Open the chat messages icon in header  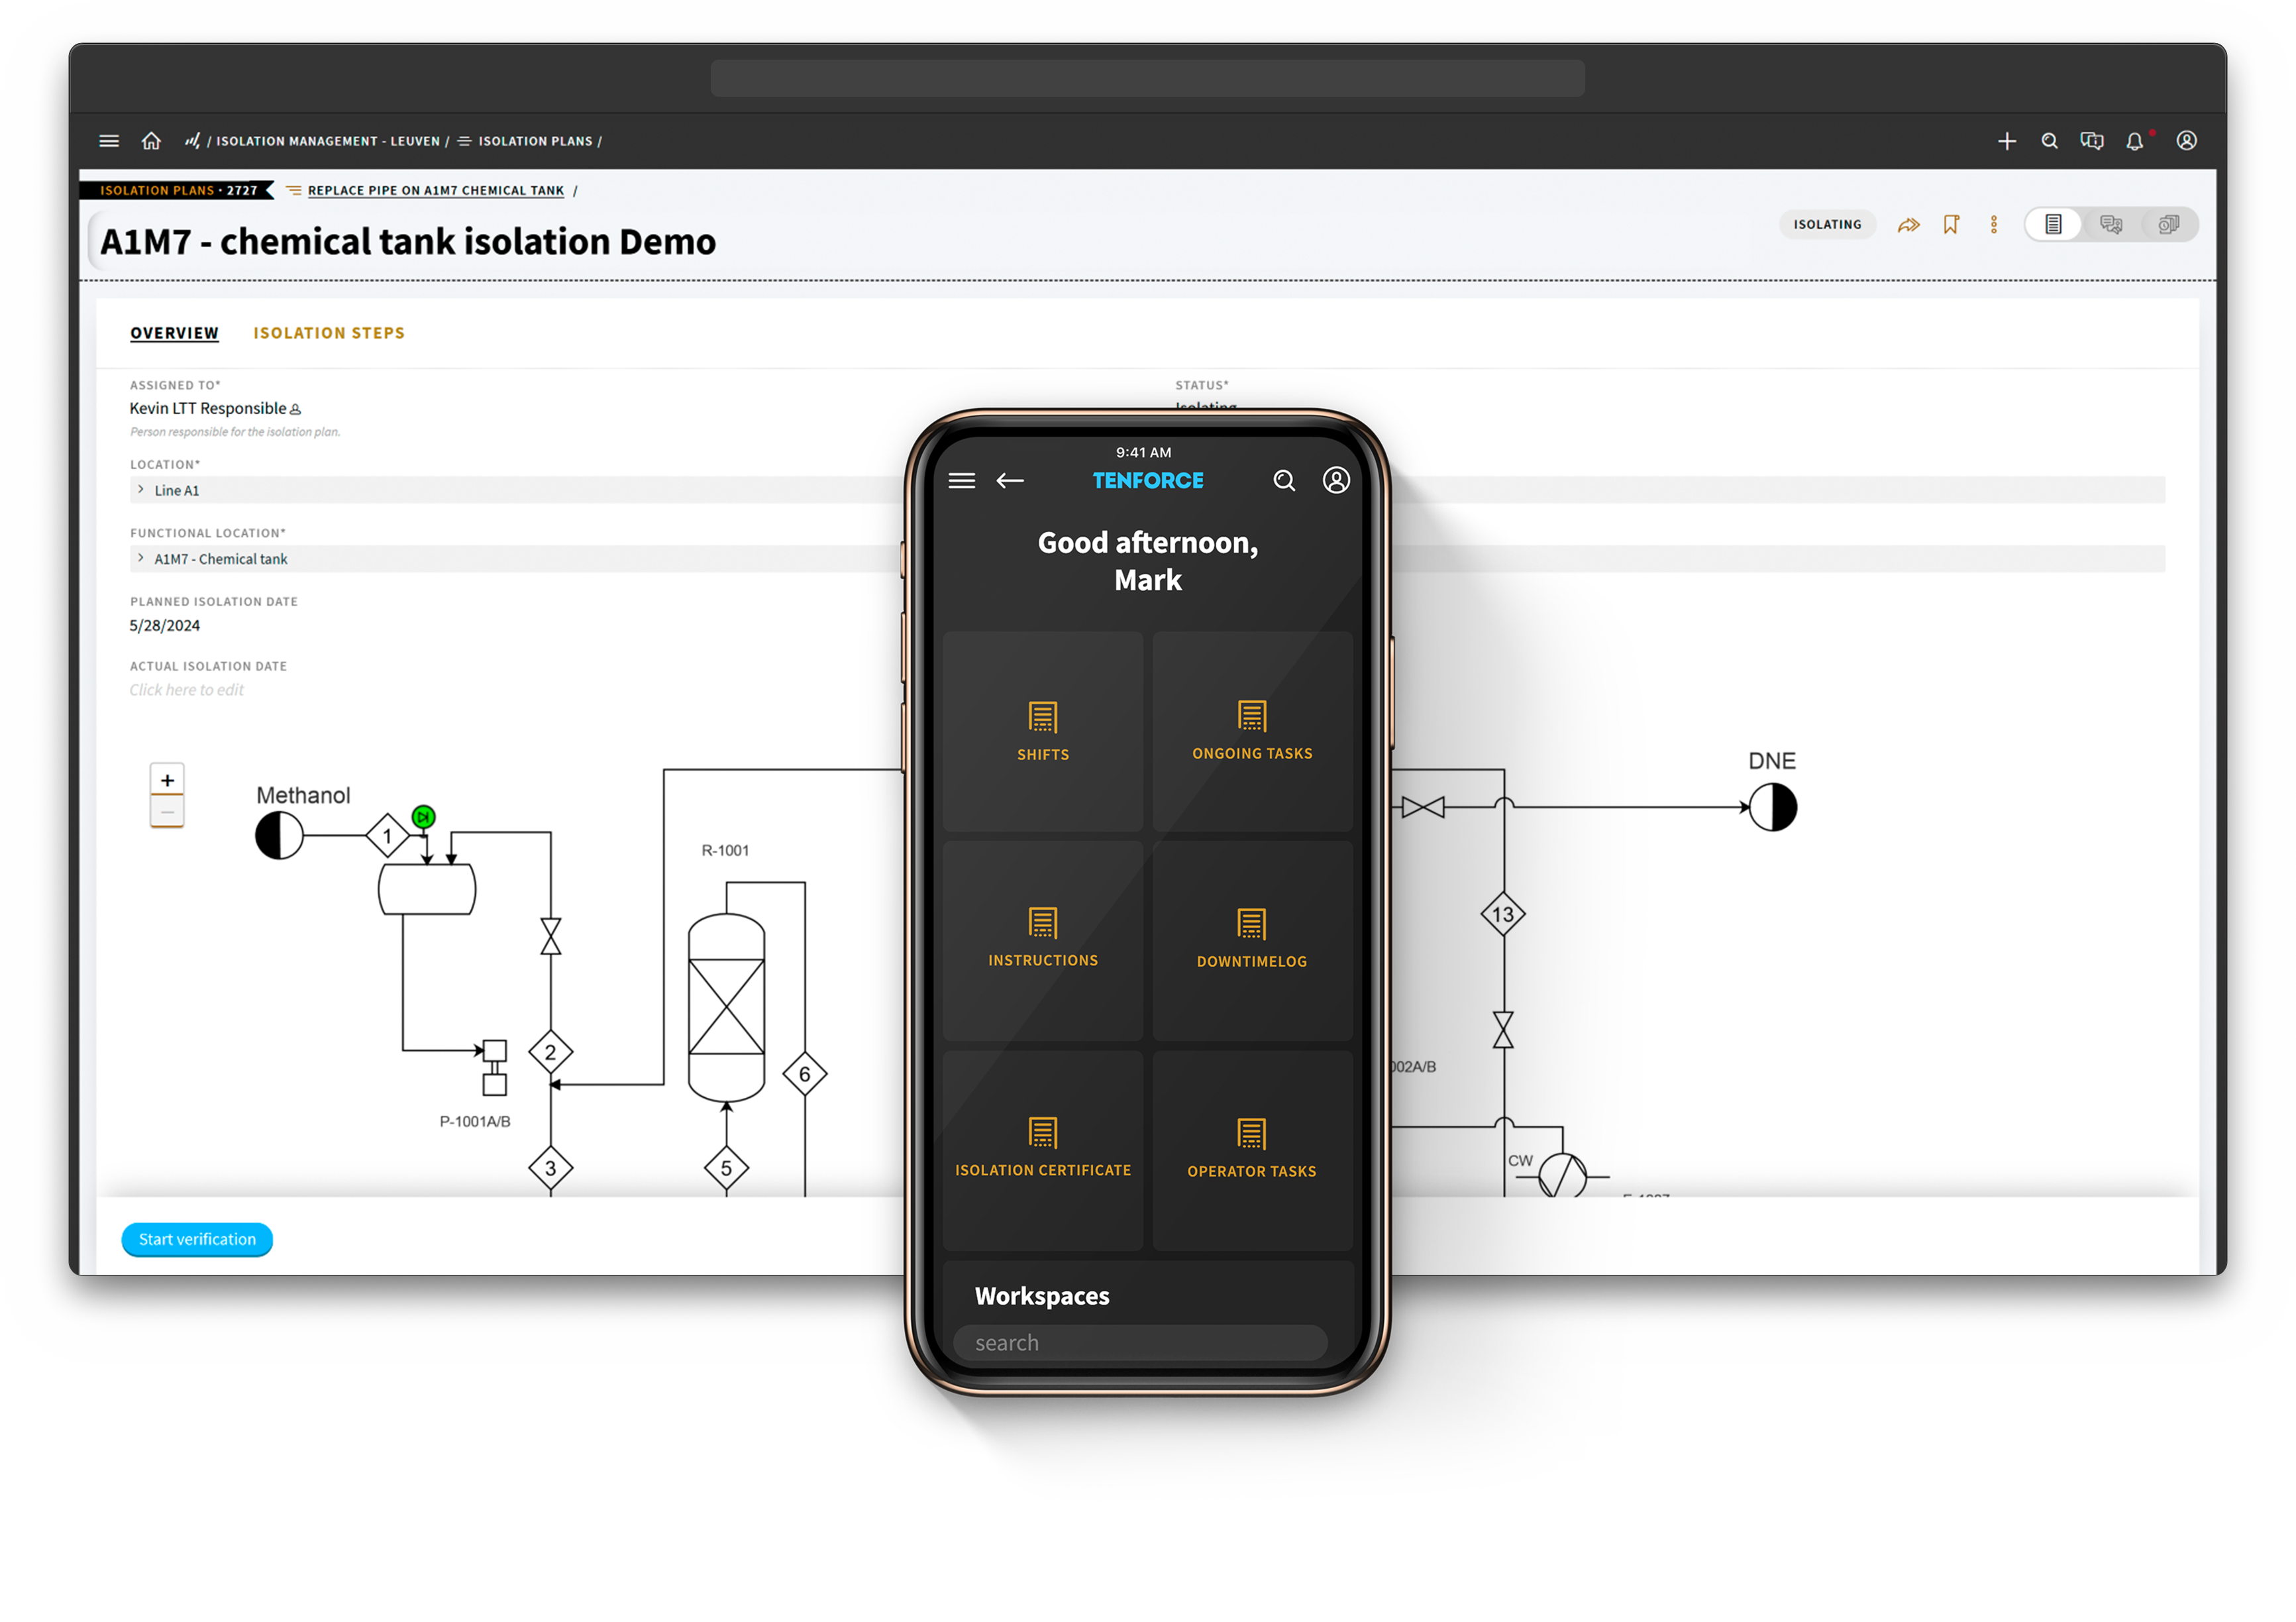[x=2091, y=141]
